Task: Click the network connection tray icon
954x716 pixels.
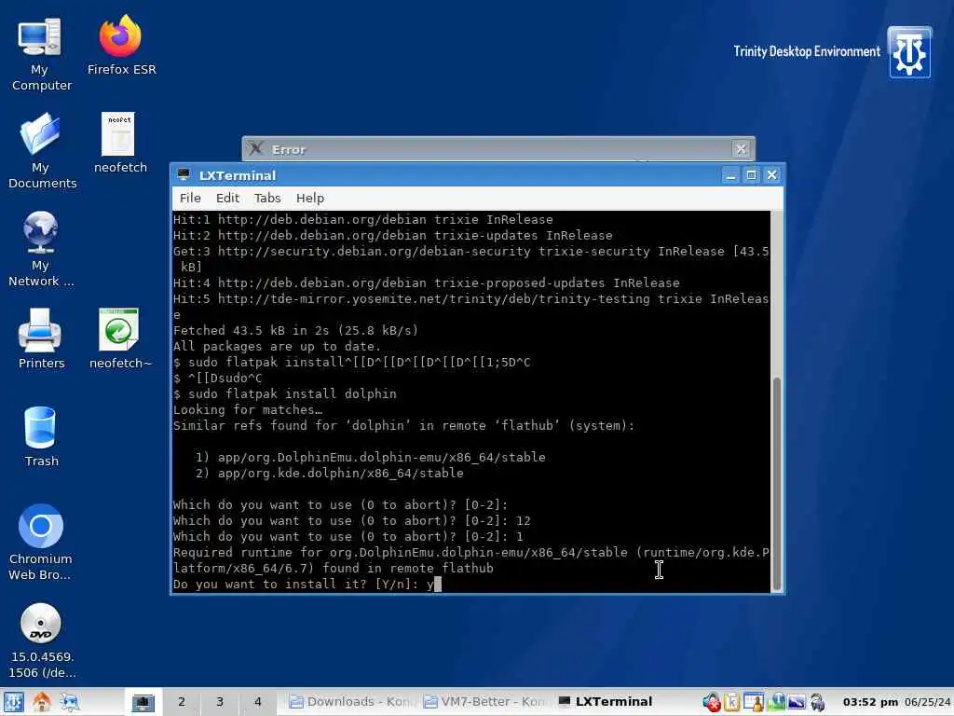Action: [x=776, y=703]
